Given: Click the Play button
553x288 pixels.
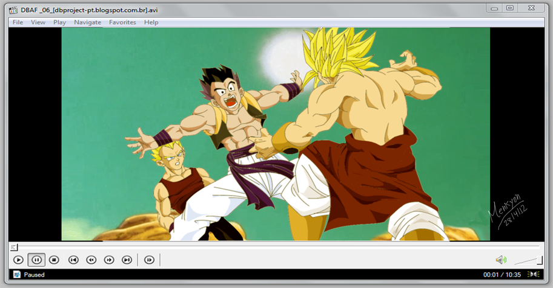Looking at the screenshot, I should [18, 260].
